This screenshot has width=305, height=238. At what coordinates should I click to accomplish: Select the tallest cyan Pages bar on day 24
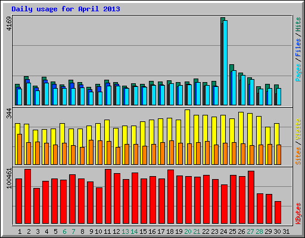225,62
